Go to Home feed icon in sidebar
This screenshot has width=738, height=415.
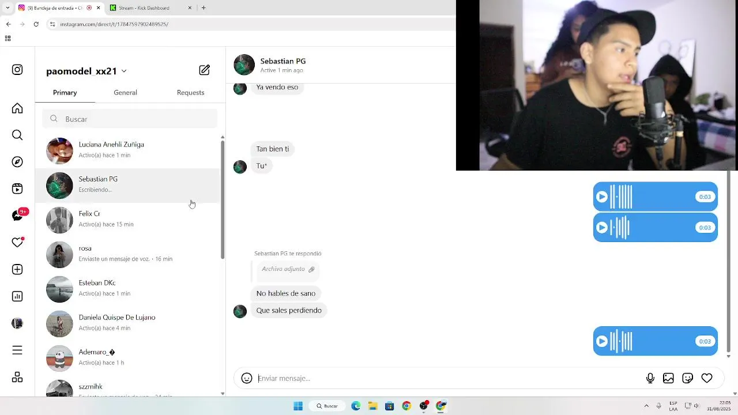point(17,108)
